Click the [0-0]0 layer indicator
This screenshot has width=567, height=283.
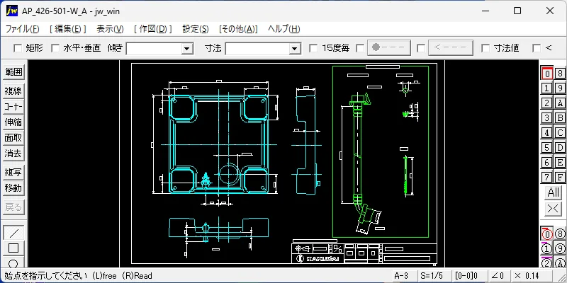click(x=468, y=276)
